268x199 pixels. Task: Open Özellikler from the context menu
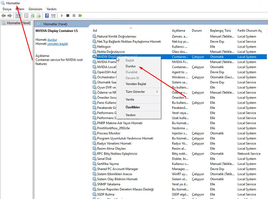pyautogui.click(x=133, y=107)
